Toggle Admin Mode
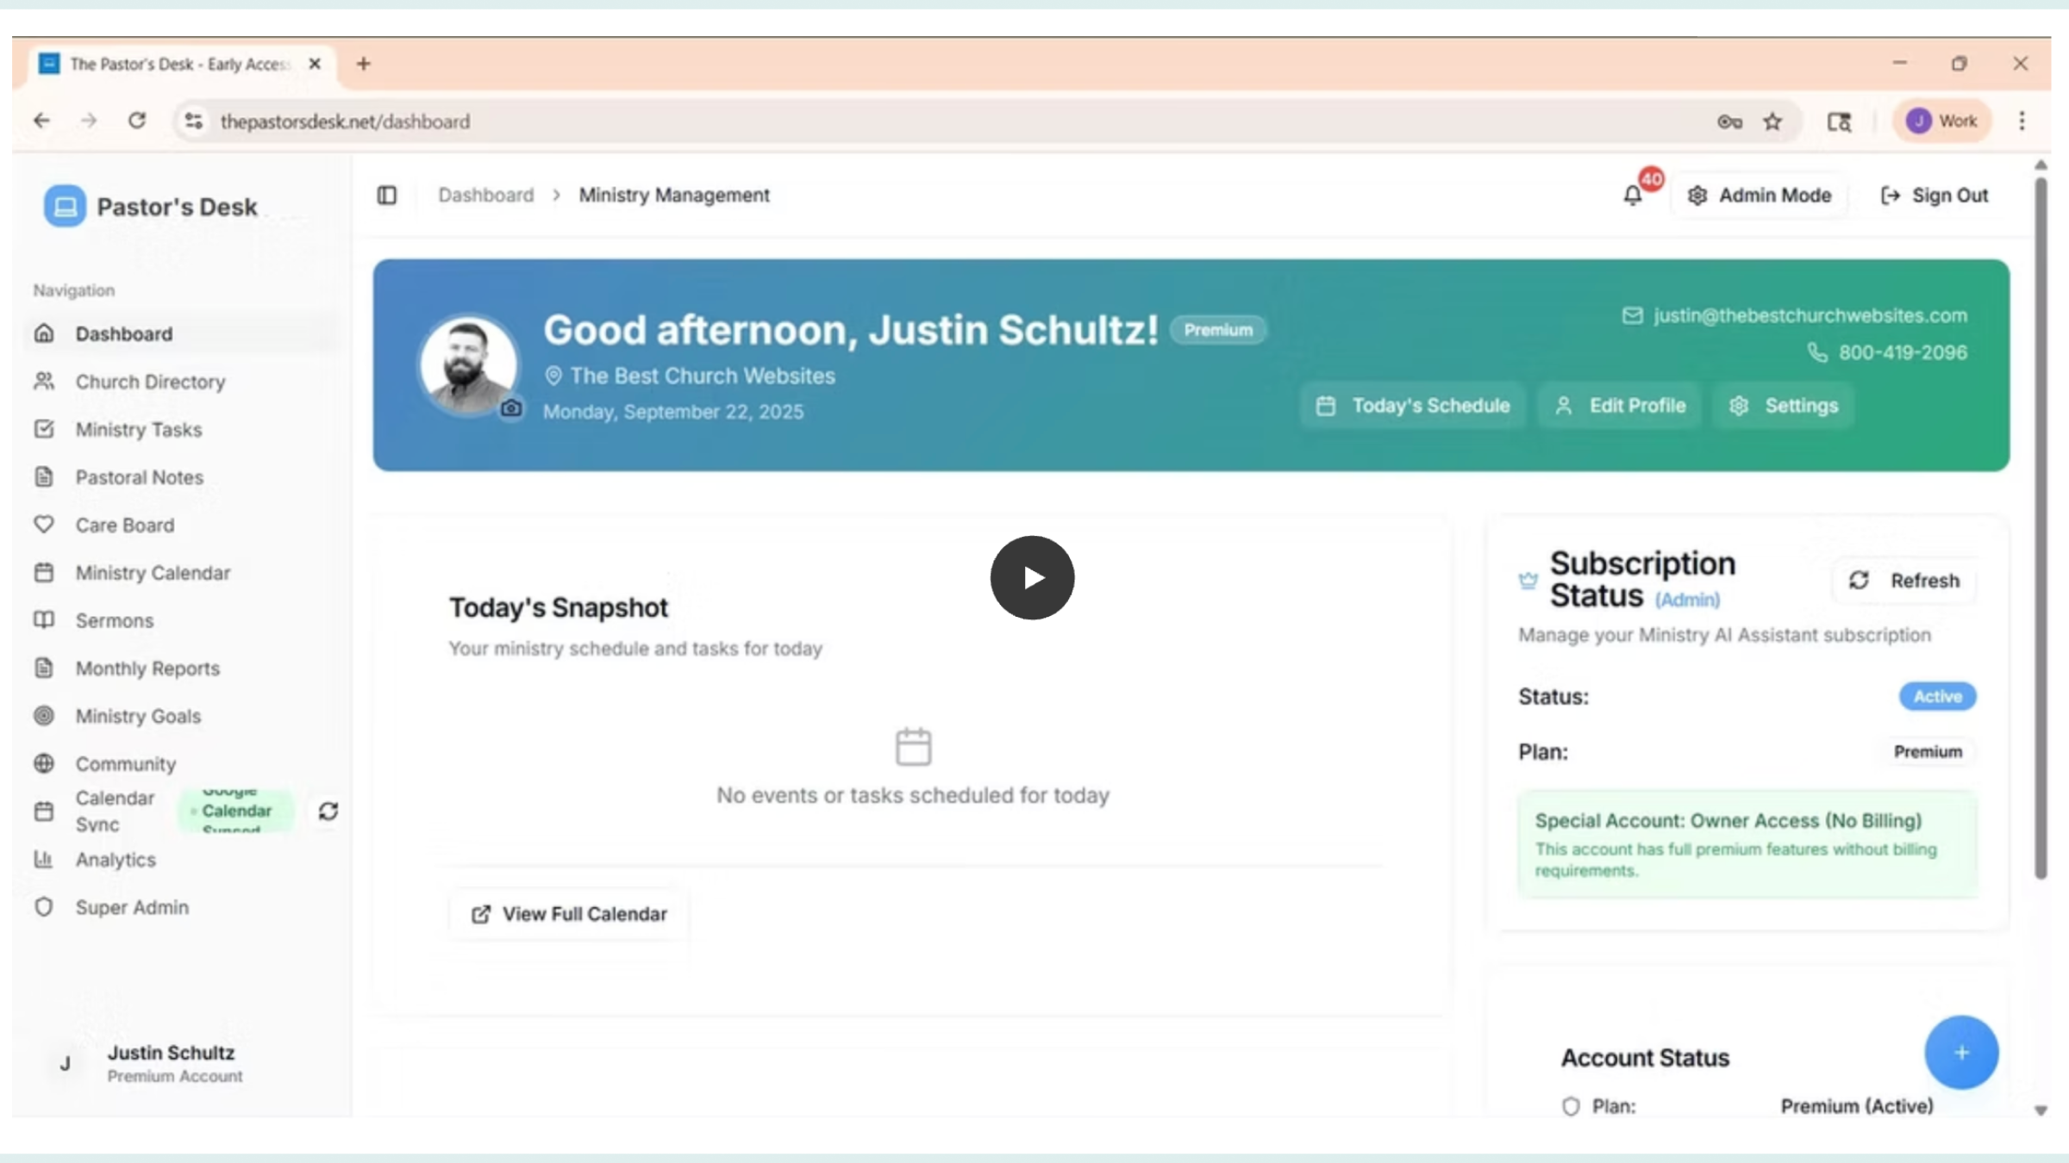 (1760, 196)
